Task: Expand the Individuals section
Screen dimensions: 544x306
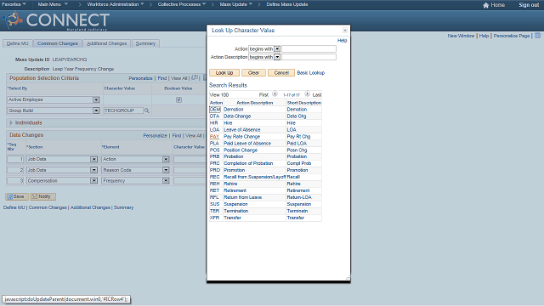Action: (11, 122)
